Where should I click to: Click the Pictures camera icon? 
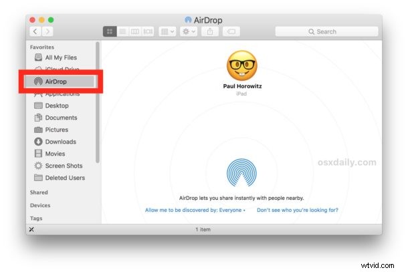click(x=38, y=130)
